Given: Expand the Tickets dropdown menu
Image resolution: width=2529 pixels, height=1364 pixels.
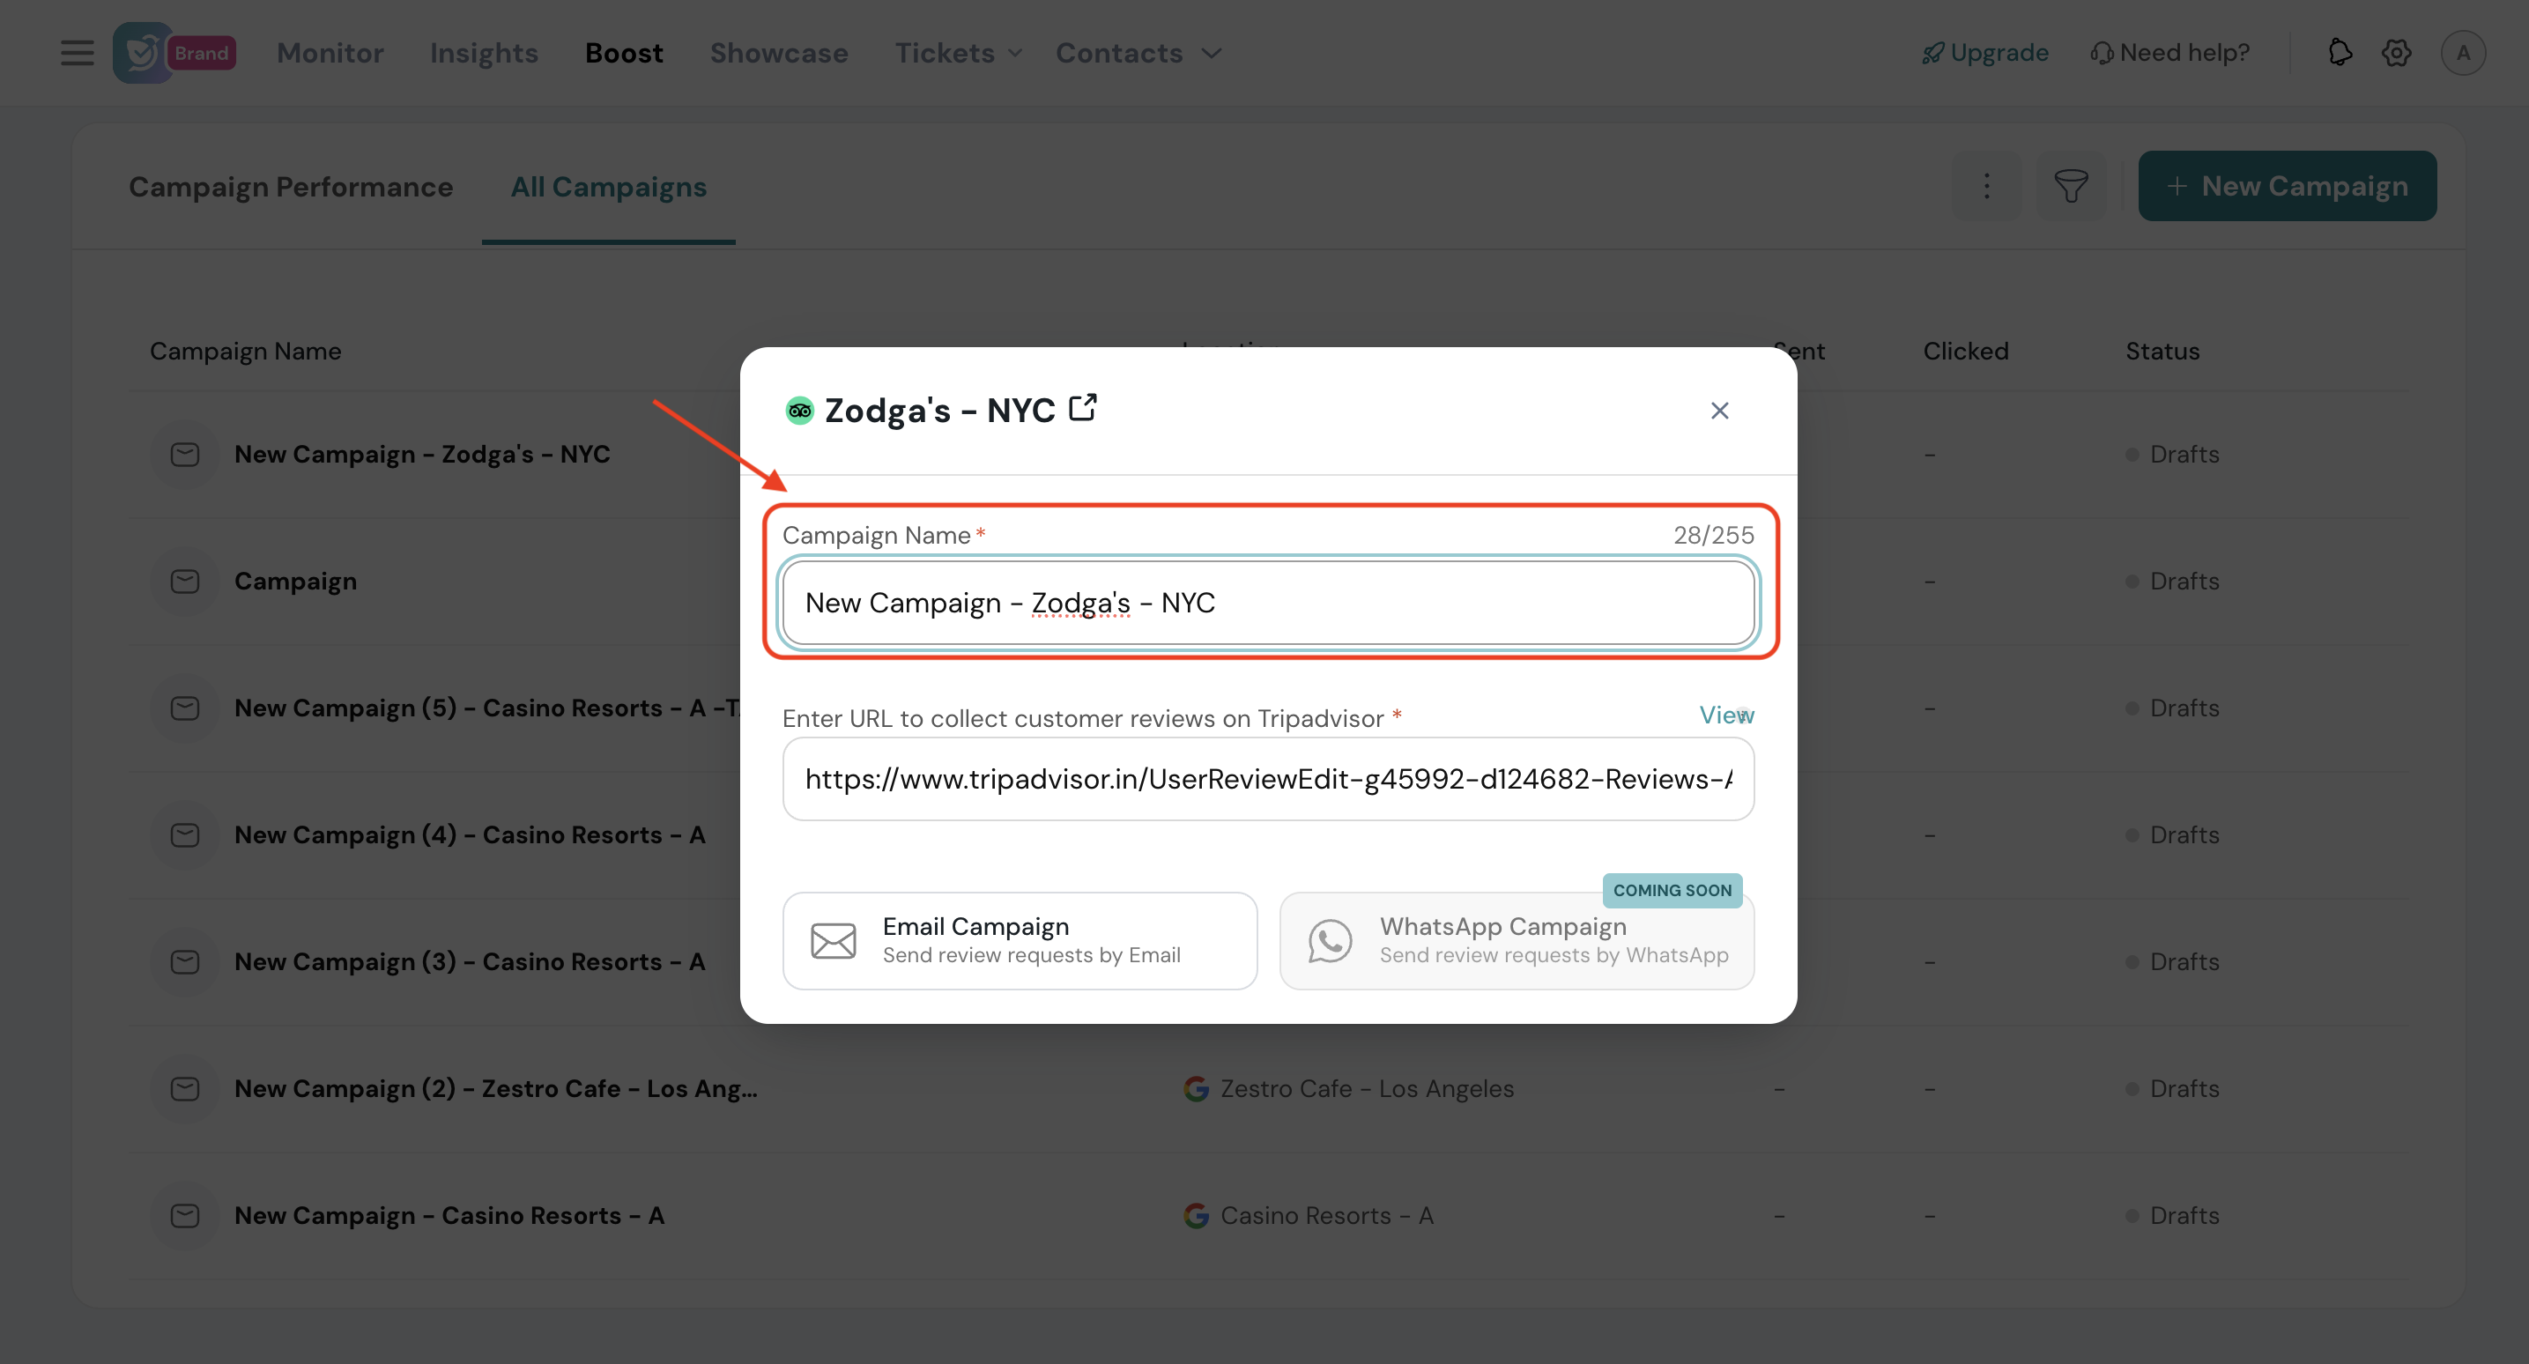Looking at the screenshot, I should (x=958, y=53).
